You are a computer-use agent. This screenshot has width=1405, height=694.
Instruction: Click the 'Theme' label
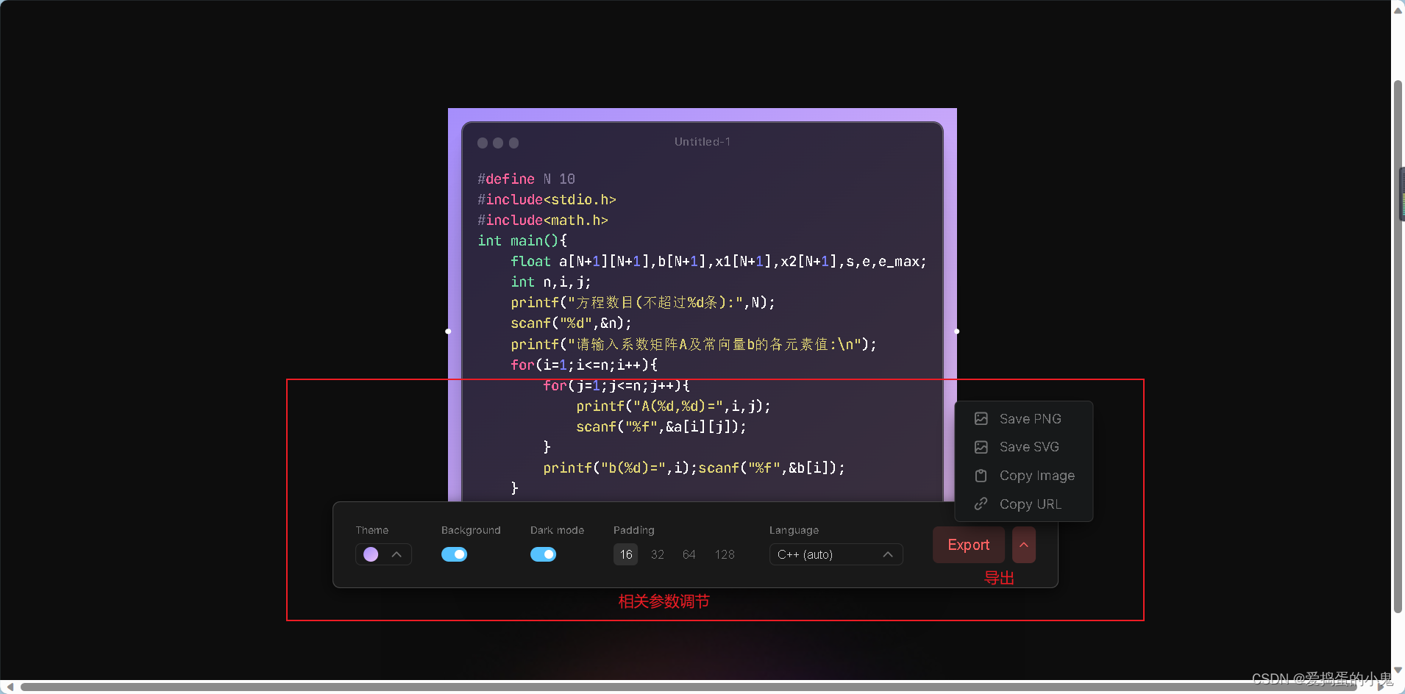point(372,530)
